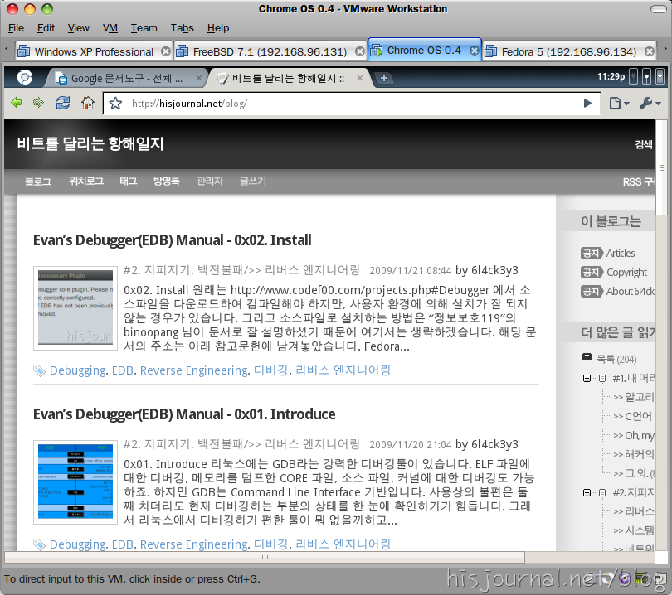Open a new tab with plus button
This screenshot has width=672, height=595.
pyautogui.click(x=384, y=78)
